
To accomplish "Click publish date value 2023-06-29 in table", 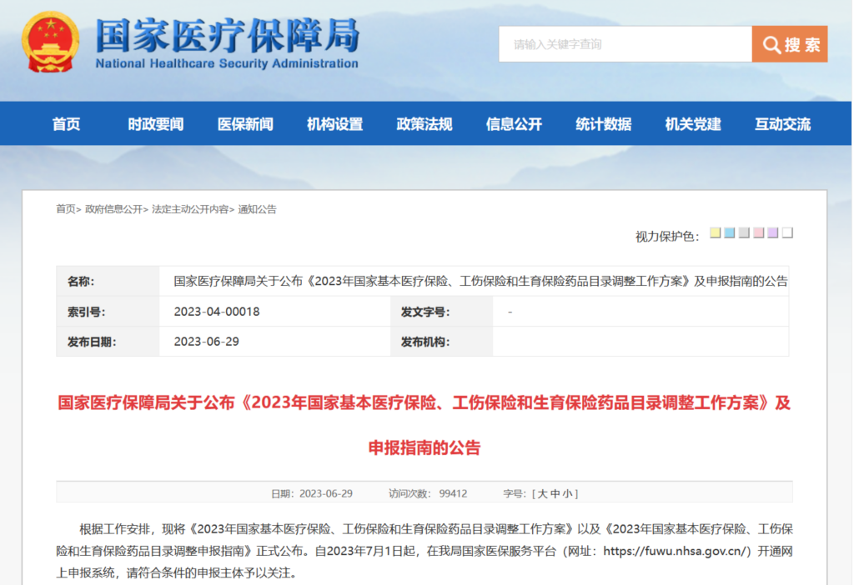I will click(x=207, y=341).
